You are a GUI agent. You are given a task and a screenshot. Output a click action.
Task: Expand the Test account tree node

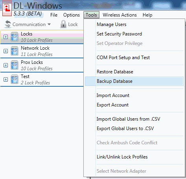(x=6, y=79)
